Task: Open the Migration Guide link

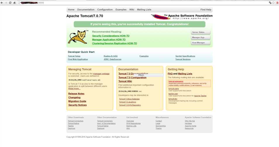Action: (x=77, y=101)
